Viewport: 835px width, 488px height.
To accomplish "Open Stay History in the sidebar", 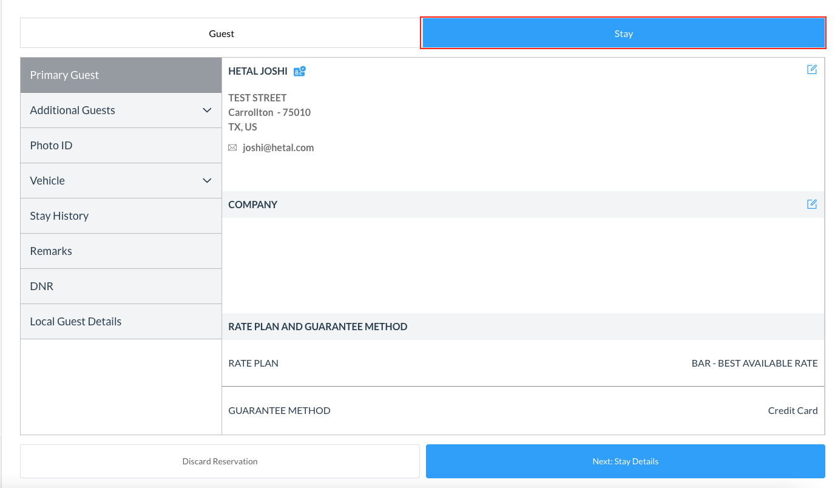I will pos(121,216).
